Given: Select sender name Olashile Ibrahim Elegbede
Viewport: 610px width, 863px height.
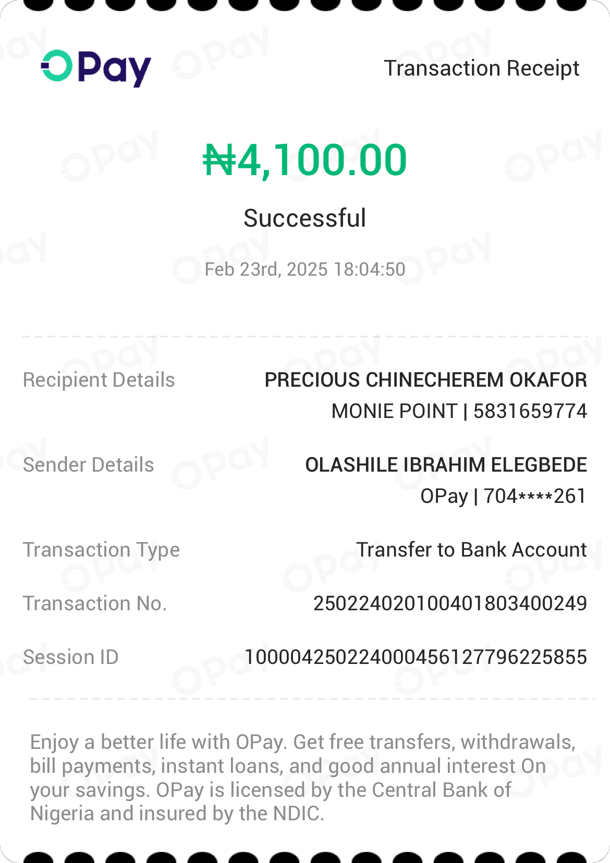Looking at the screenshot, I should tap(446, 465).
